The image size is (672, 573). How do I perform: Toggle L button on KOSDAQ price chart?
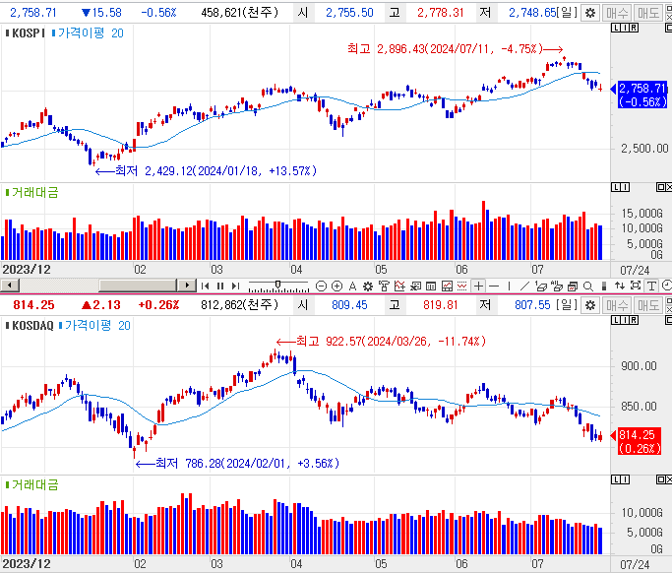tap(616, 320)
